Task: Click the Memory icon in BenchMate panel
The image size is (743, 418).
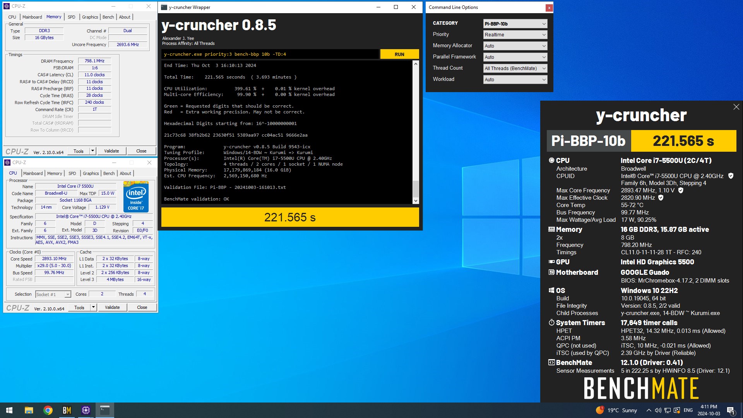Action: pos(551,229)
